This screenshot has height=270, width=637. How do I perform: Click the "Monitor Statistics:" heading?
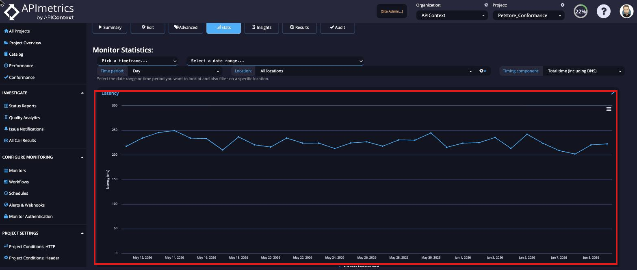point(123,50)
